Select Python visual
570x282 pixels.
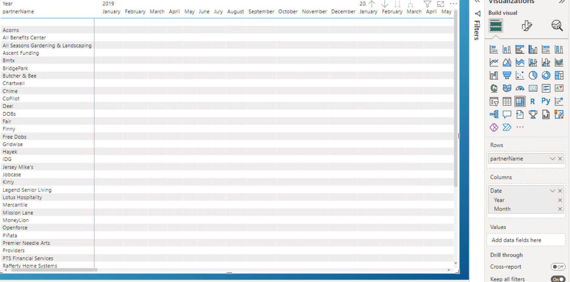pyautogui.click(x=546, y=101)
